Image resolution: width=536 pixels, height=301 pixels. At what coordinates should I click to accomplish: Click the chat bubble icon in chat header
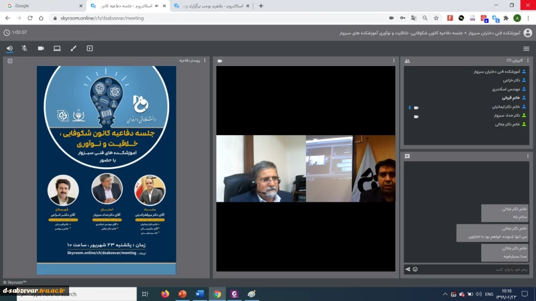(x=407, y=156)
